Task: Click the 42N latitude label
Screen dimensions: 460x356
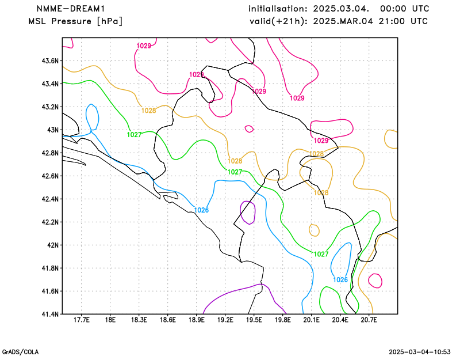Action: tap(53, 245)
